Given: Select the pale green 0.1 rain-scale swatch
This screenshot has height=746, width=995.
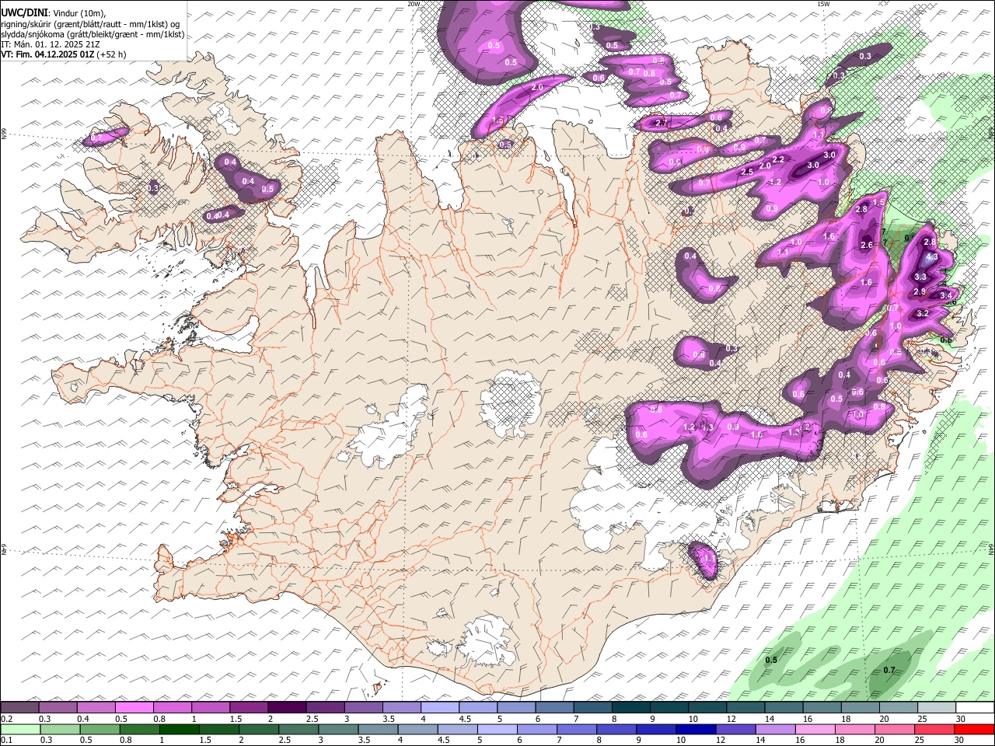Looking at the screenshot, I should (x=20, y=730).
